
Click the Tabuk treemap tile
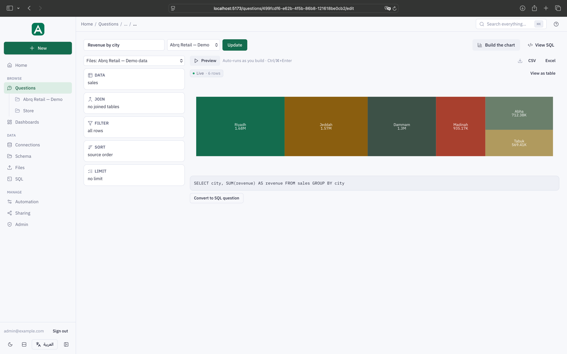coord(519,143)
